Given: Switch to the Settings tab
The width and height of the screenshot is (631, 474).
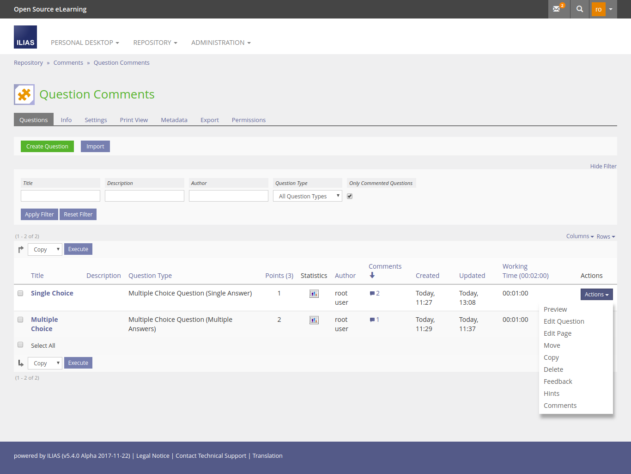Looking at the screenshot, I should (96, 120).
